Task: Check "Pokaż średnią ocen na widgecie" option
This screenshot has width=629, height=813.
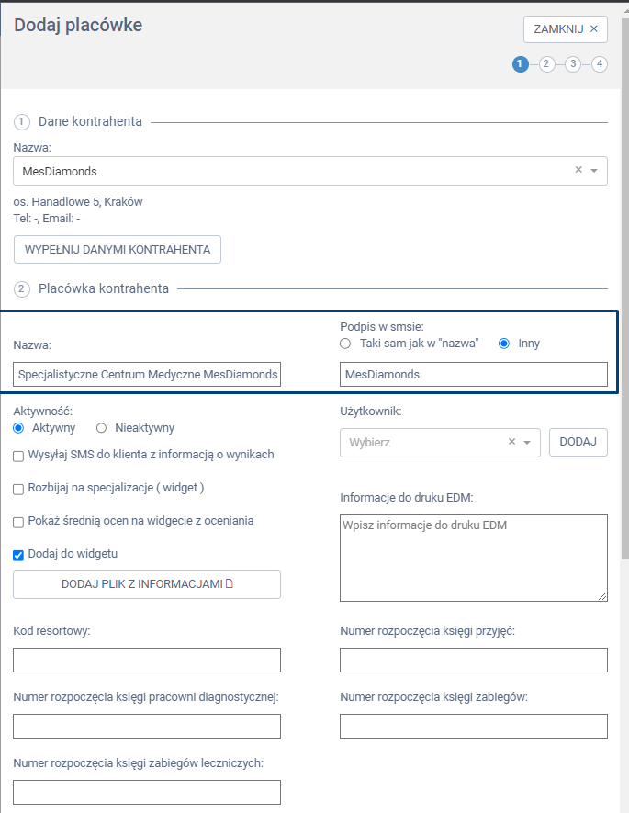Action: pos(18,521)
